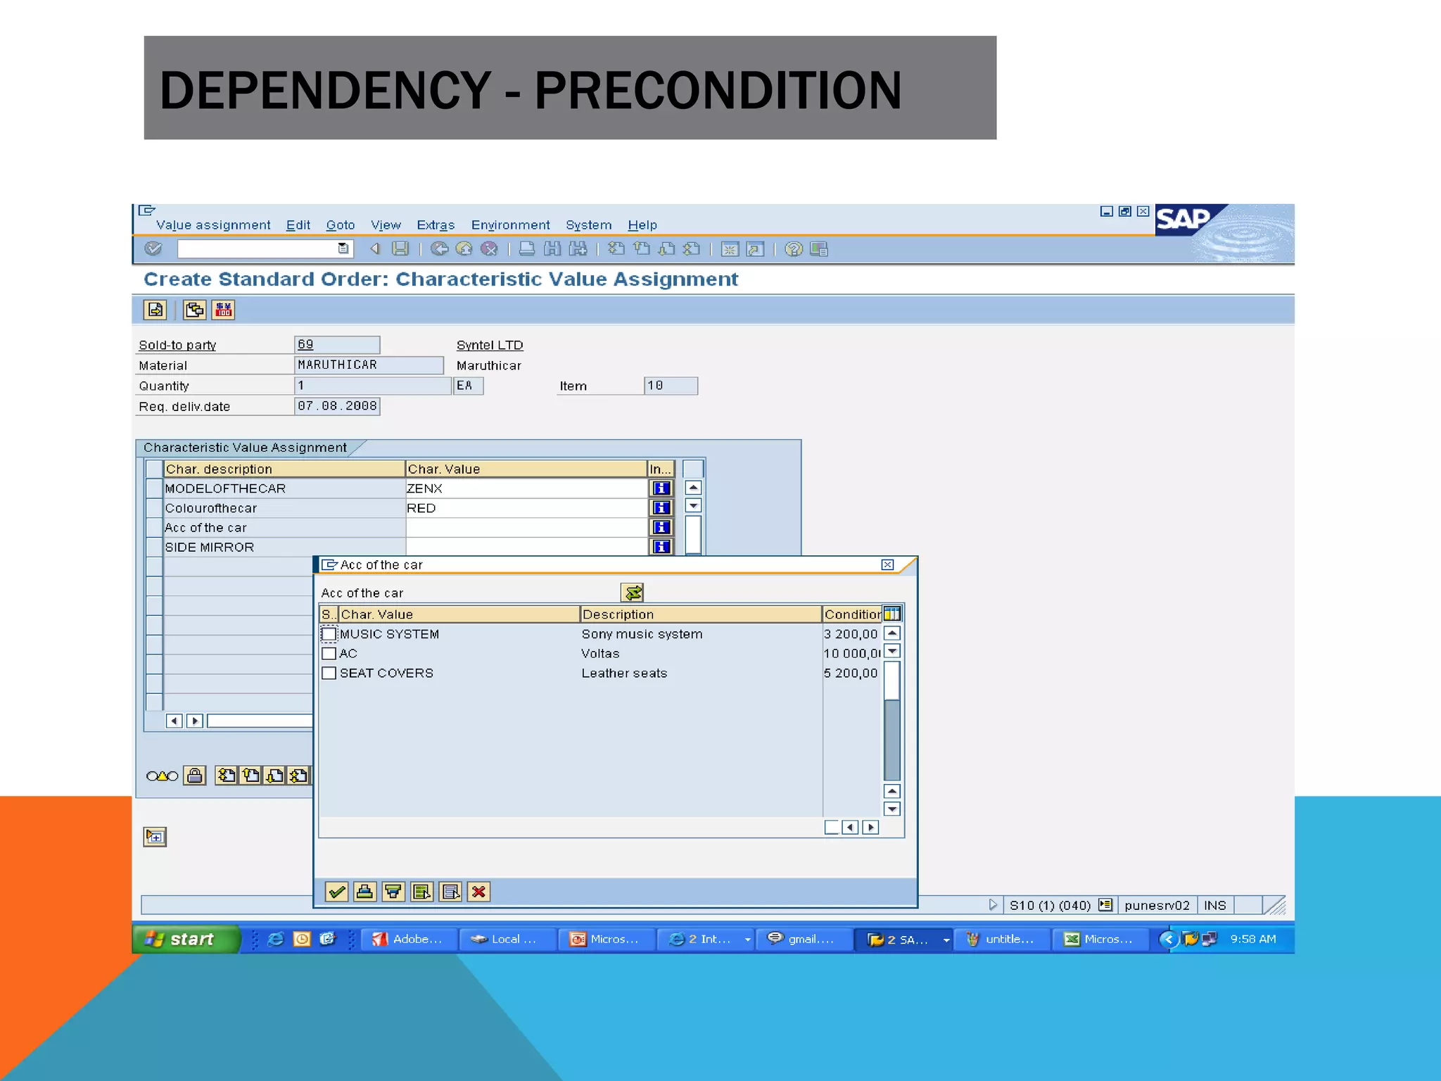Click the Find next binoculars icon
Image resolution: width=1441 pixels, height=1081 pixels.
click(x=578, y=248)
